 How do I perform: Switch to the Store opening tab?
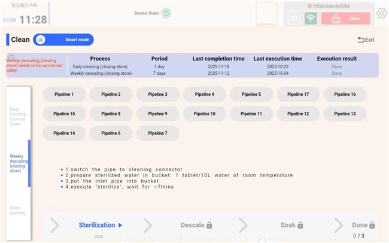coord(17,210)
